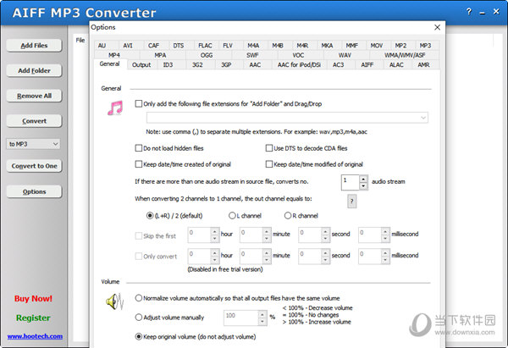The image size is (508, 348).
Task: Click the Convert to One button
Action: [34, 166]
